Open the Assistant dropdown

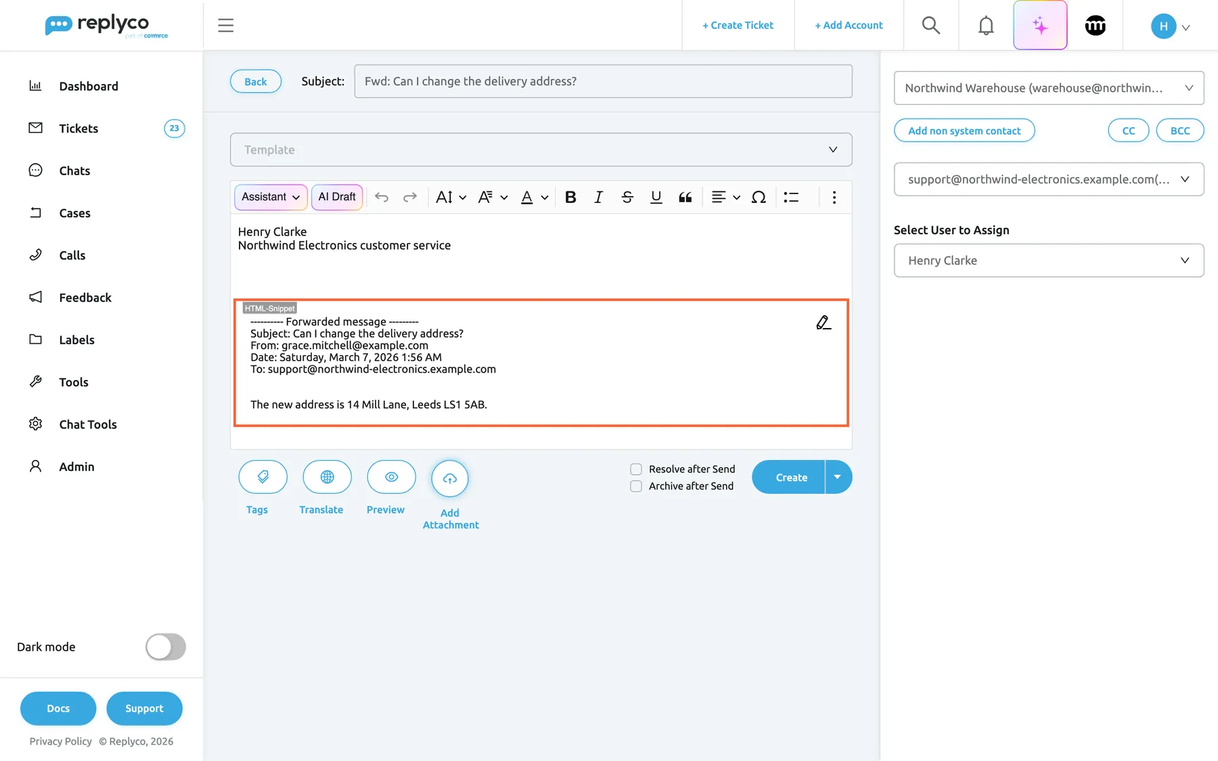pos(271,197)
